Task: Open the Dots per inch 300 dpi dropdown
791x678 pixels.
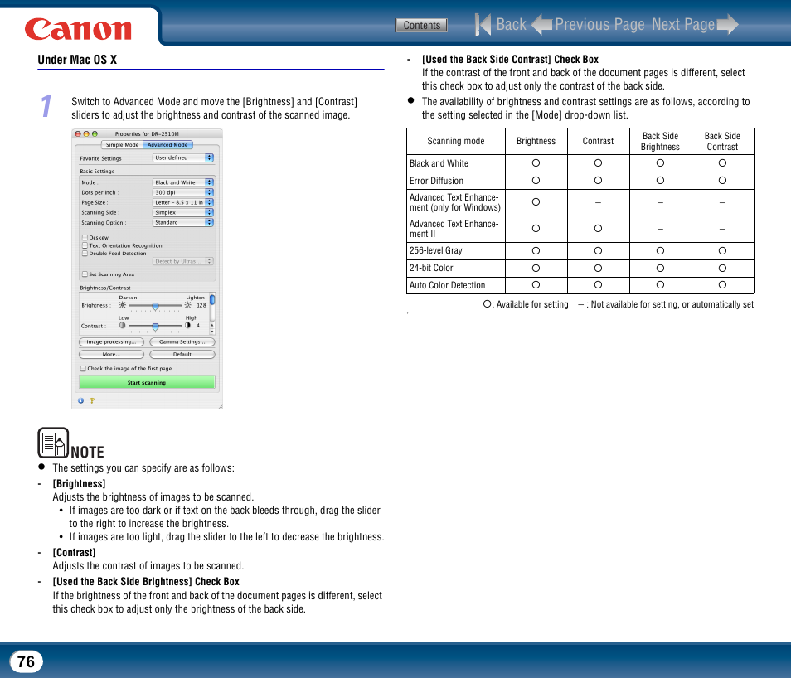Action: coord(183,192)
